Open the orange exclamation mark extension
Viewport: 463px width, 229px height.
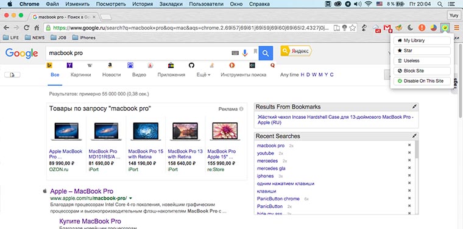422,28
